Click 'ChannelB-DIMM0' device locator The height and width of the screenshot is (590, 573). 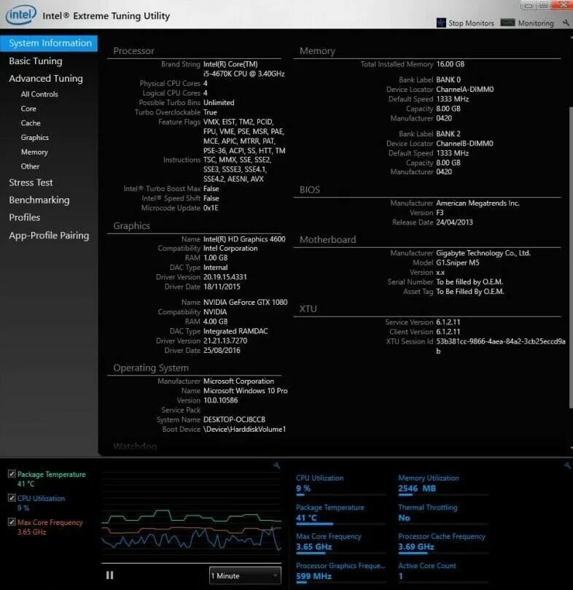coord(464,144)
